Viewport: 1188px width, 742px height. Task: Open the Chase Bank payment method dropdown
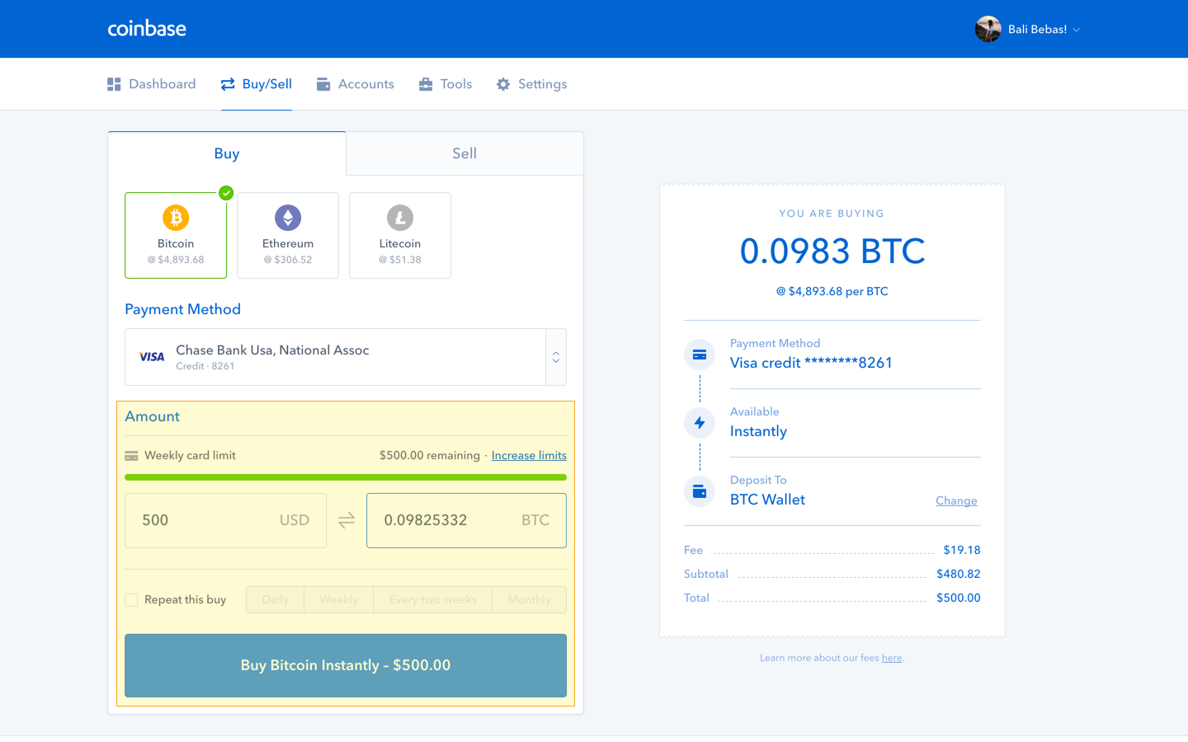pos(346,357)
